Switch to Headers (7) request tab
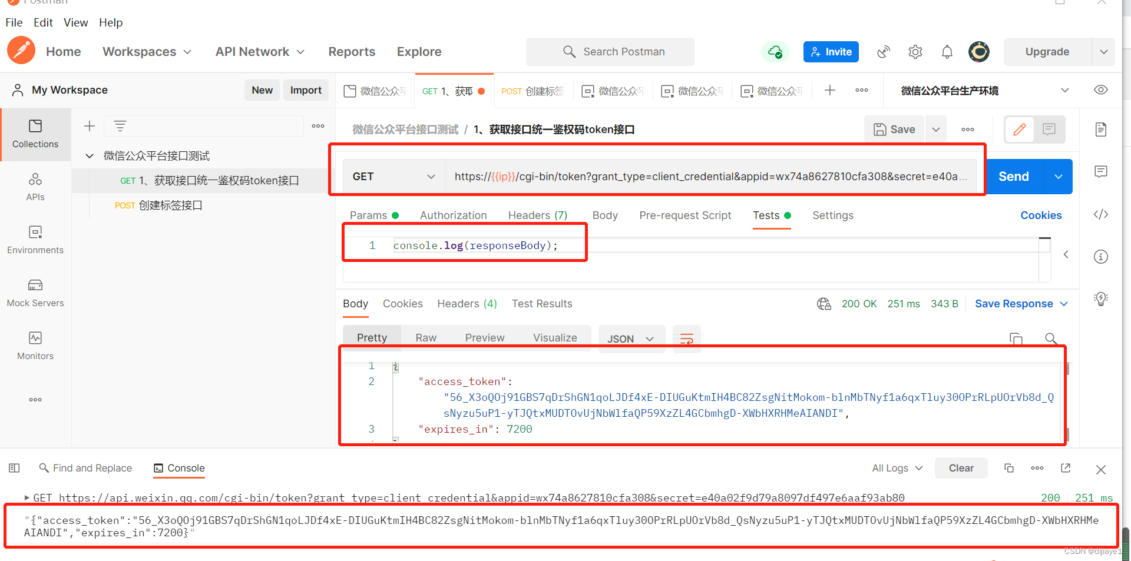The width and height of the screenshot is (1131, 561). click(538, 215)
